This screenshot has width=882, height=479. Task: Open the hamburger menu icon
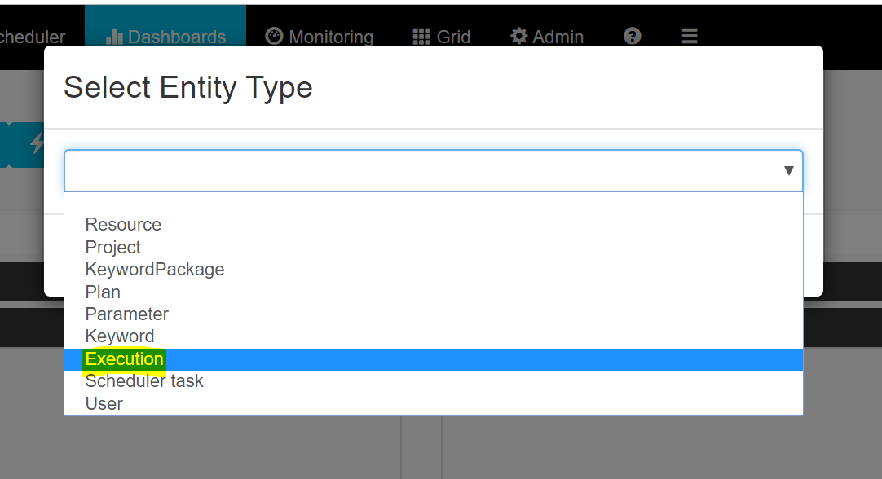690,37
